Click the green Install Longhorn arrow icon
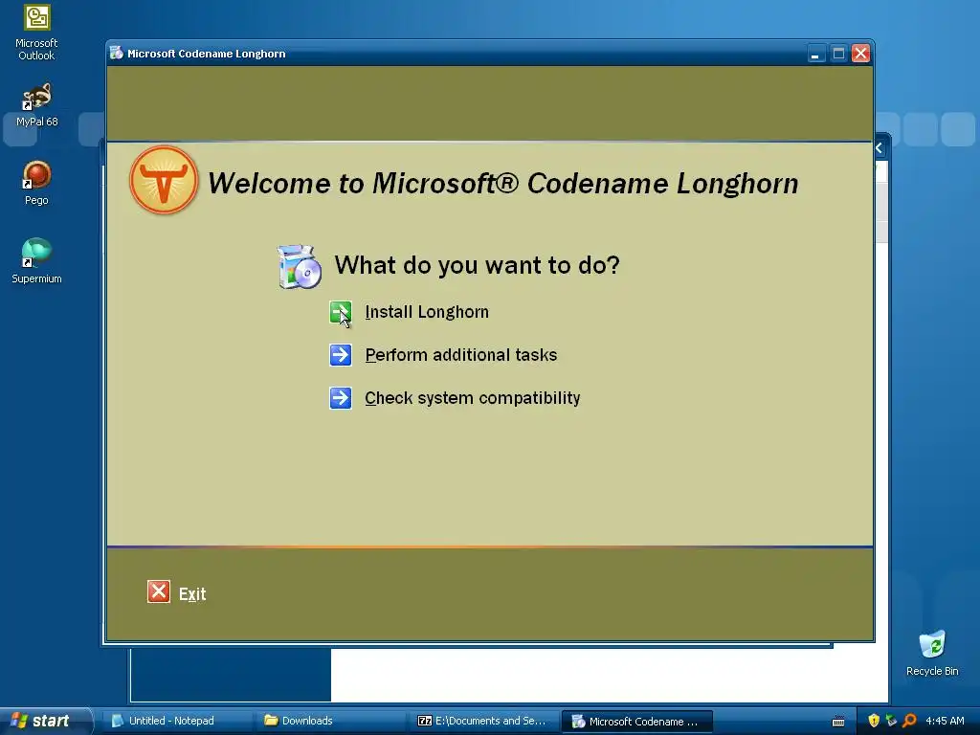 341,312
